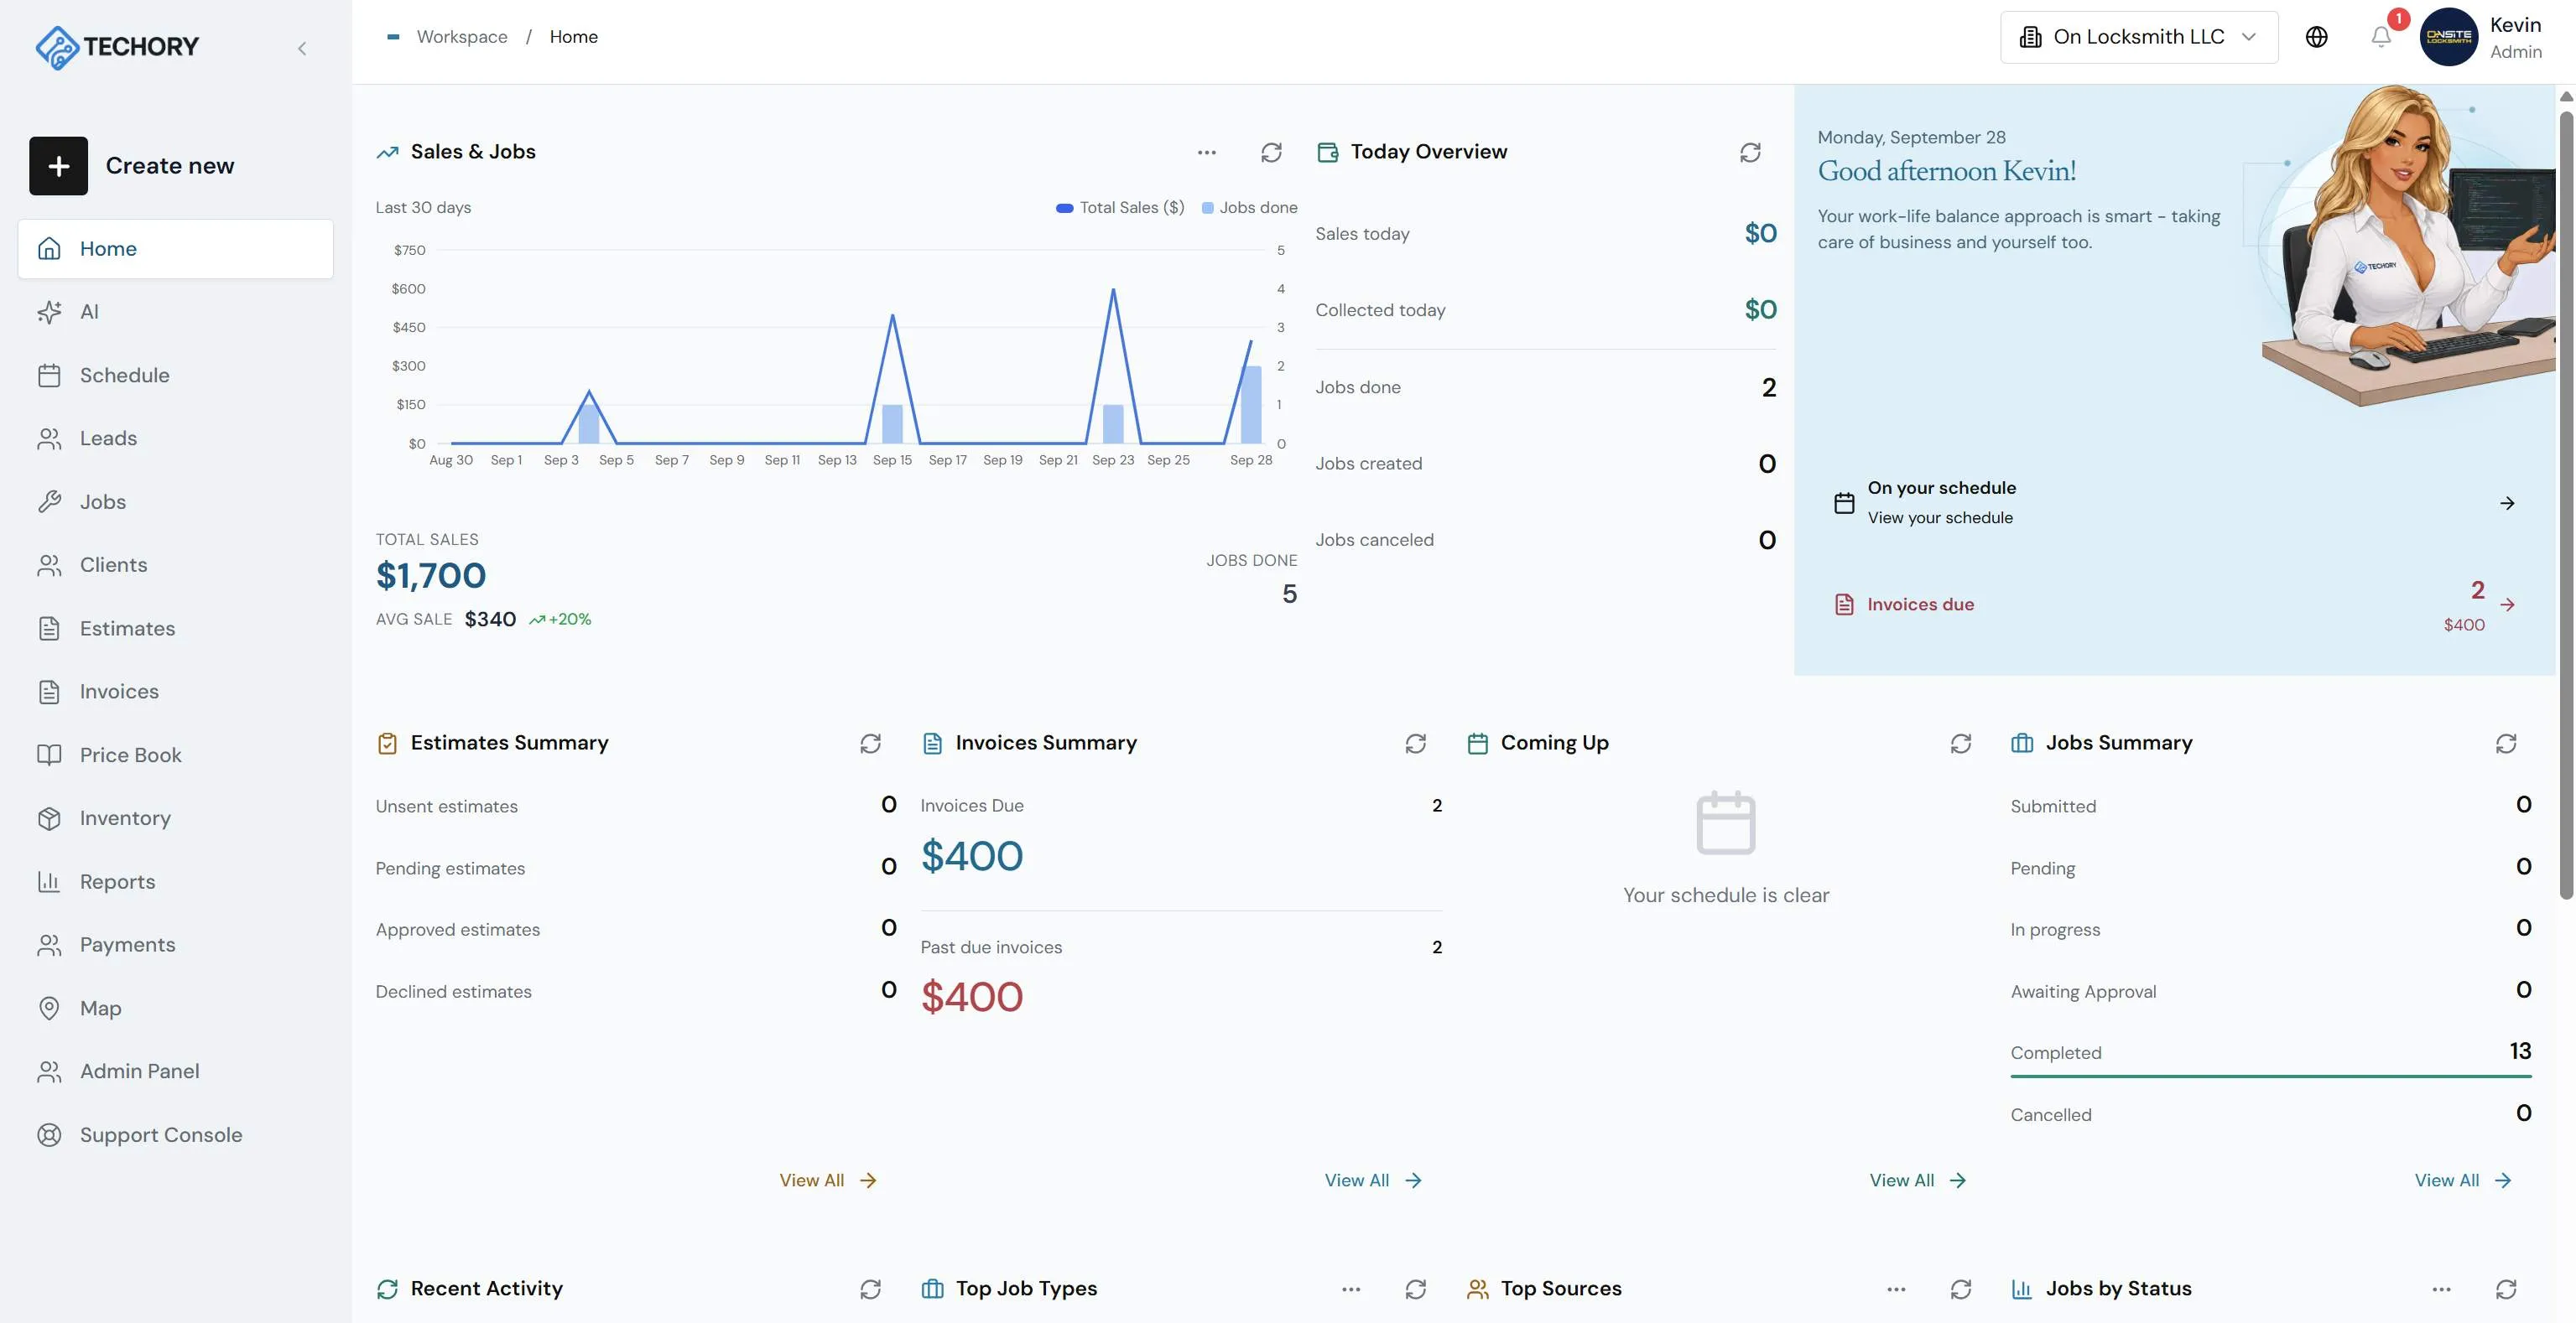Image resolution: width=2576 pixels, height=1323 pixels.
Task: Select Jobs in the sidebar
Action: click(175, 501)
